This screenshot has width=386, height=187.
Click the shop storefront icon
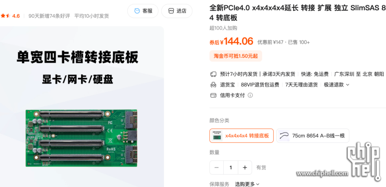tap(171, 11)
